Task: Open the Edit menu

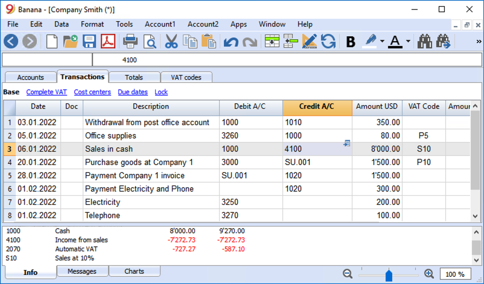Action: point(36,24)
